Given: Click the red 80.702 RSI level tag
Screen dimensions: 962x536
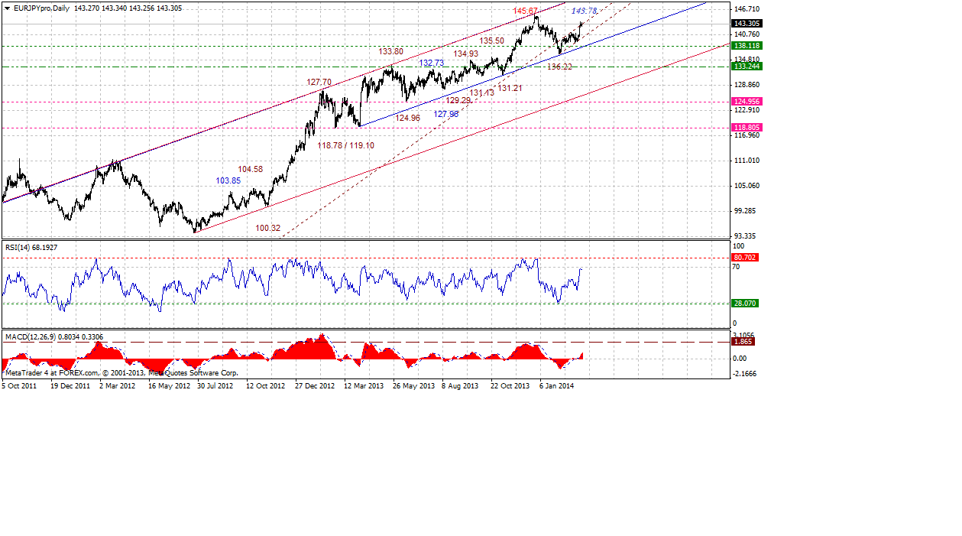Looking at the screenshot, I should click(x=746, y=258).
